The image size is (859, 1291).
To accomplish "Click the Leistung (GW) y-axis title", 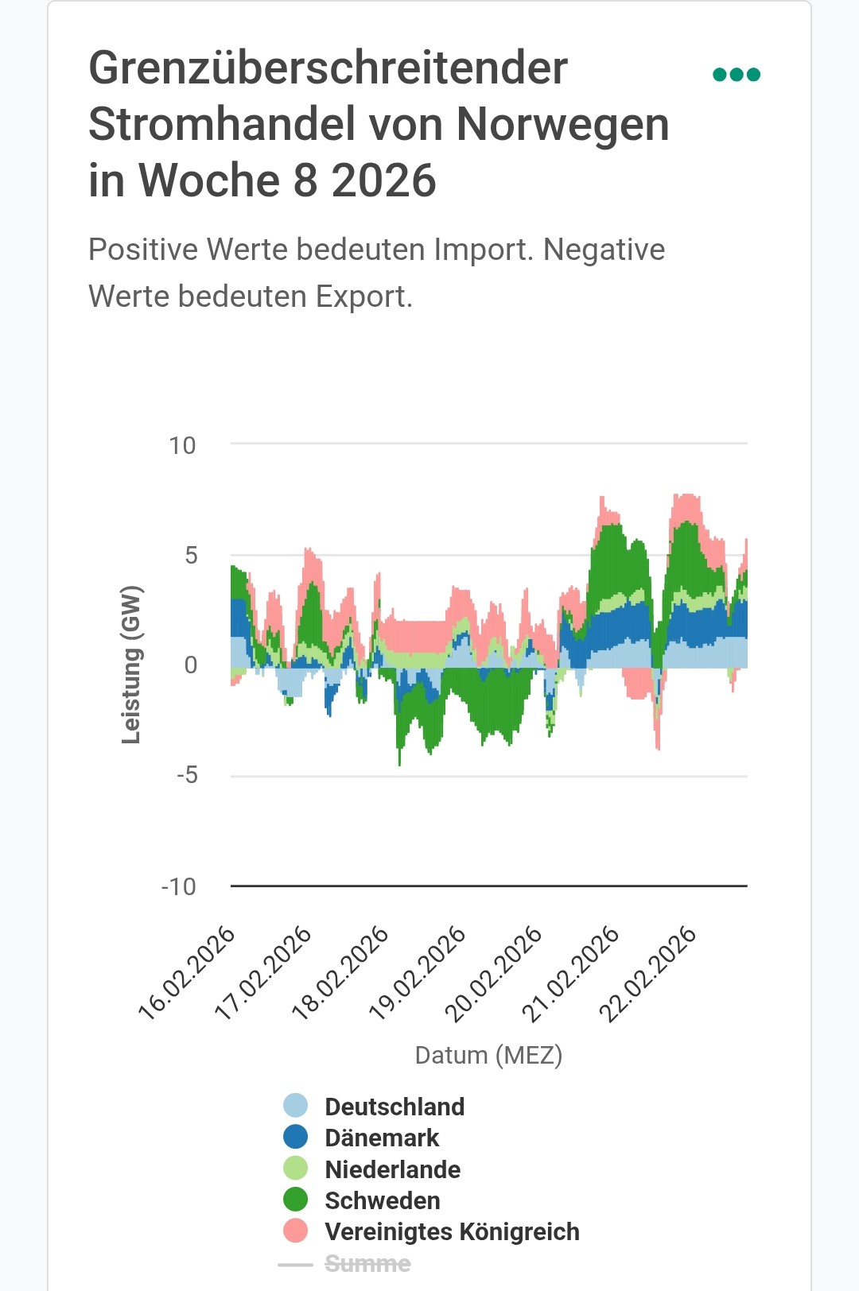I will click(131, 665).
